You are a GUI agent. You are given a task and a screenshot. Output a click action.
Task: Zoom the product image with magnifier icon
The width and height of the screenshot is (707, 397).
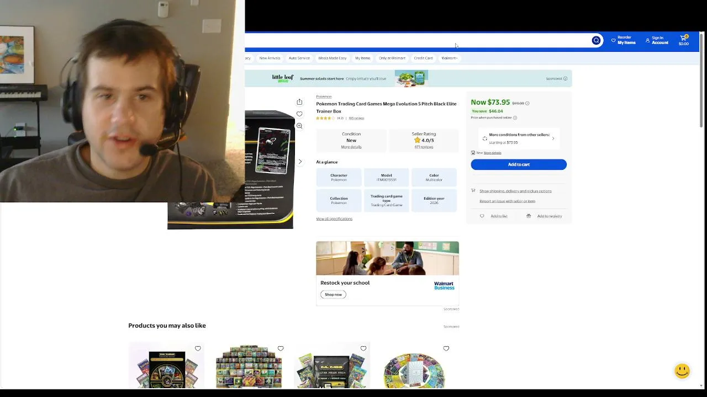coord(299,126)
